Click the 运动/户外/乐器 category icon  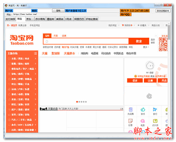coord(9,89)
